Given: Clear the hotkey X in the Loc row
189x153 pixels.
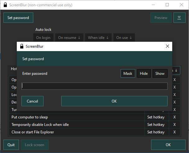Looking at the screenshot, I should click(174, 95).
